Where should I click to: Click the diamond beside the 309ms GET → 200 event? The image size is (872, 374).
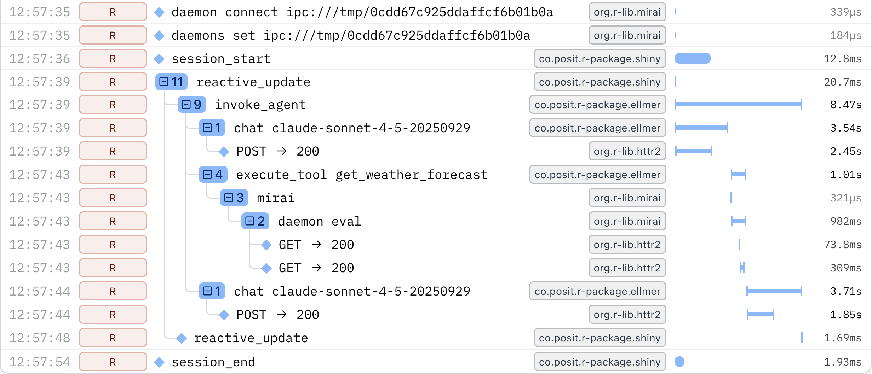pos(266,268)
